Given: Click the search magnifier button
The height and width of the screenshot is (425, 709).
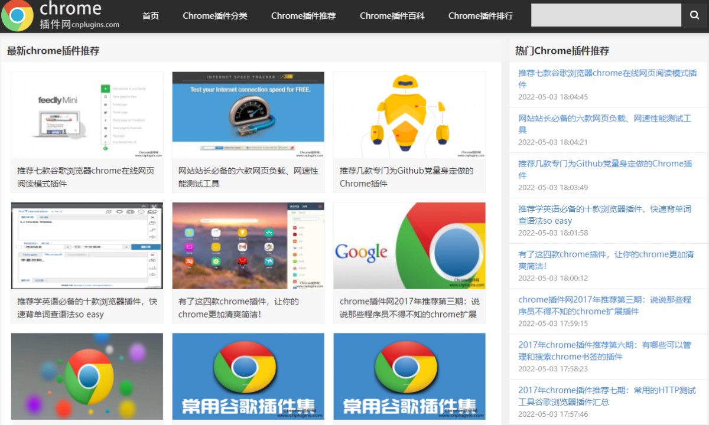Looking at the screenshot, I should pos(694,15).
